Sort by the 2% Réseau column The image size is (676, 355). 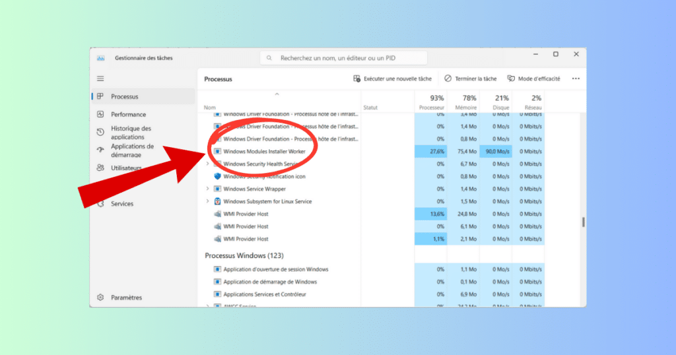tap(529, 102)
